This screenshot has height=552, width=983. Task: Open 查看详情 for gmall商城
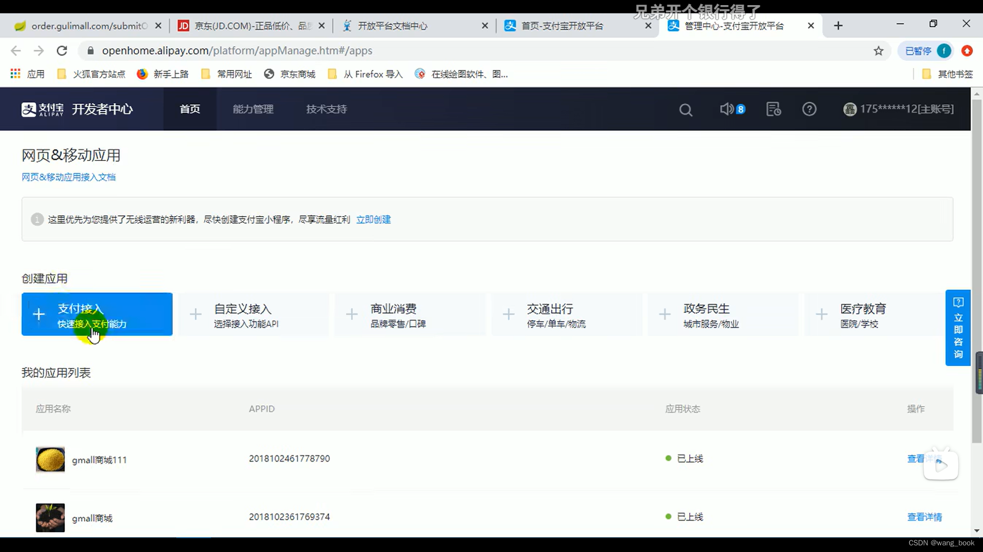coord(925,517)
